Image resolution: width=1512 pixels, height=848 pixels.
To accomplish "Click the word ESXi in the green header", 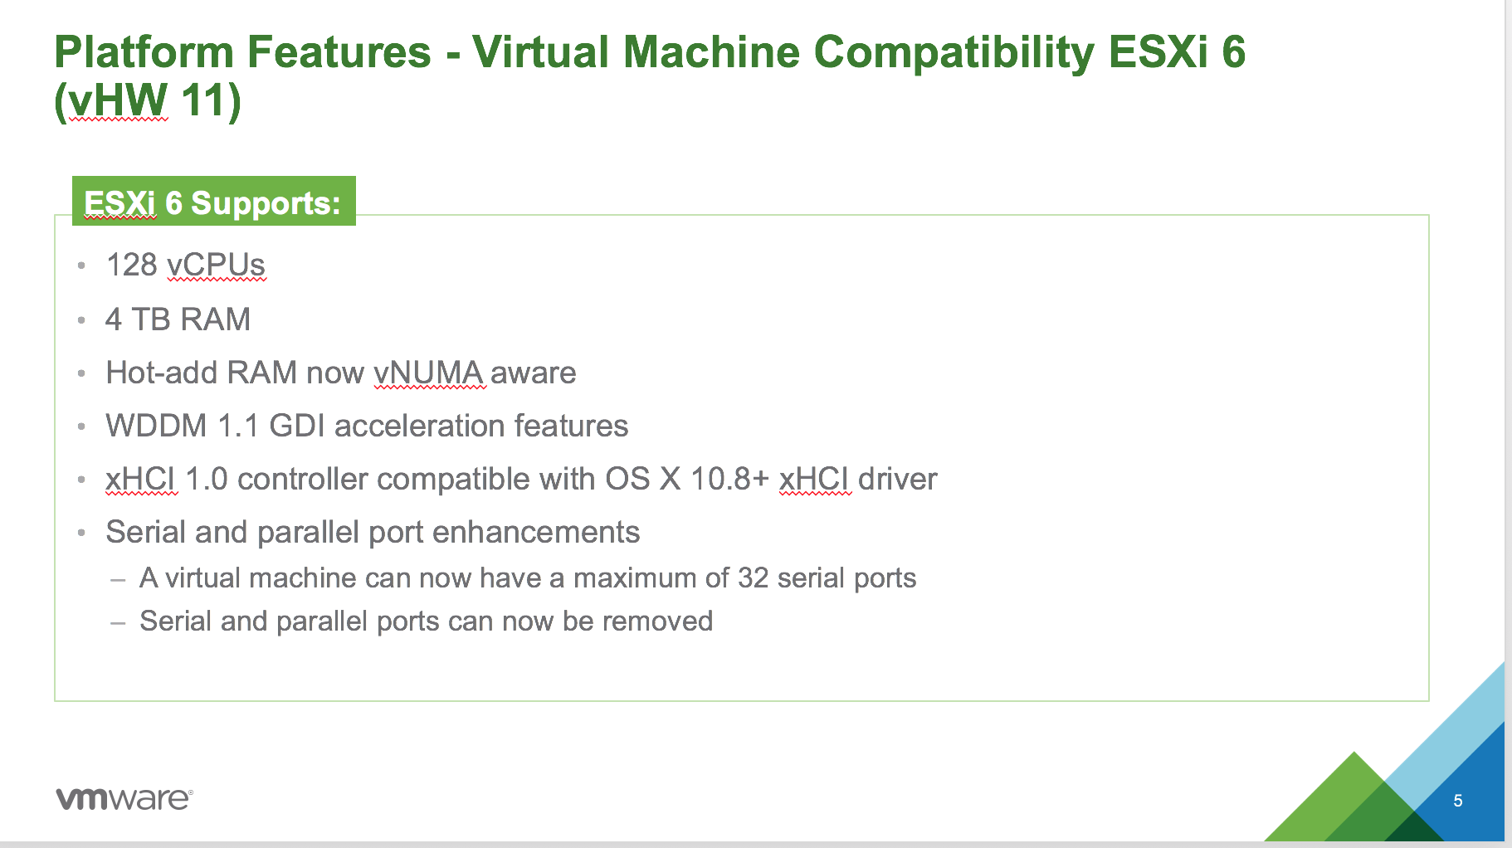I will pyautogui.click(x=119, y=203).
